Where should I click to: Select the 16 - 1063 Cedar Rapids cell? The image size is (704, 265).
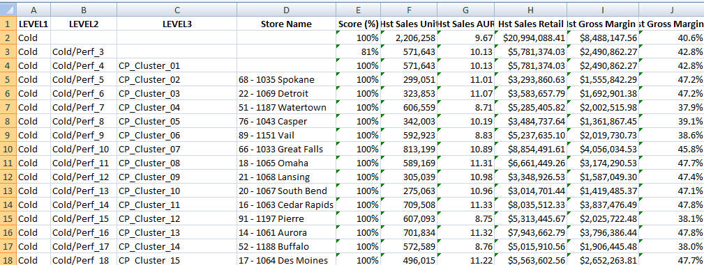(287, 204)
